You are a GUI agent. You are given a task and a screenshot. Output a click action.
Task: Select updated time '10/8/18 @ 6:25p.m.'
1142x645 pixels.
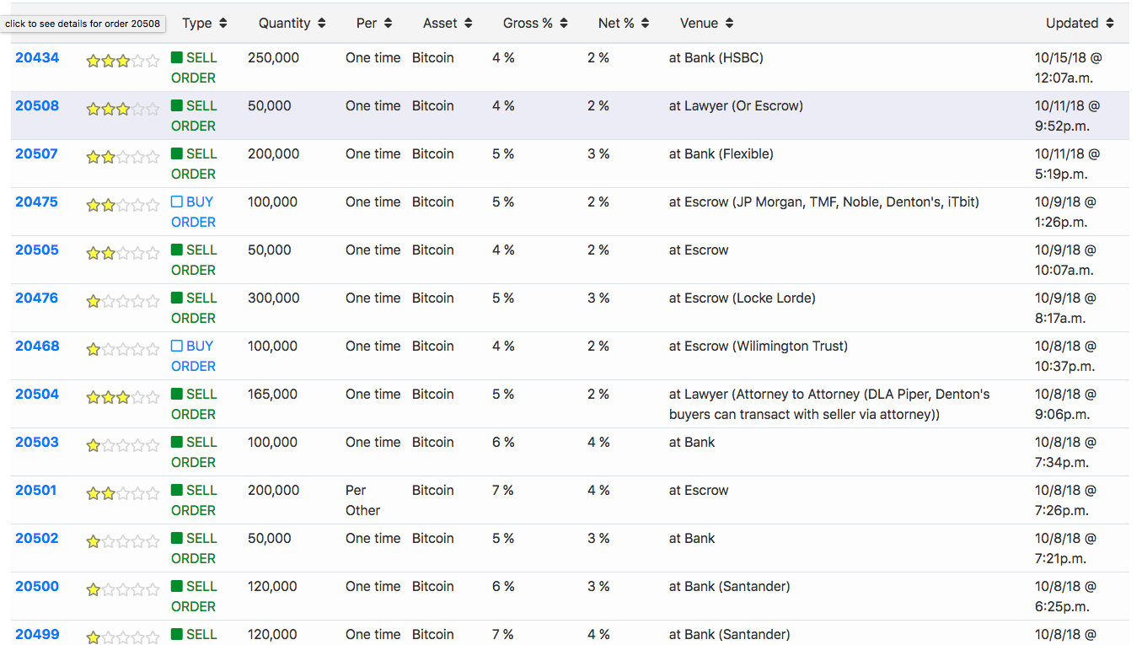tap(1065, 597)
